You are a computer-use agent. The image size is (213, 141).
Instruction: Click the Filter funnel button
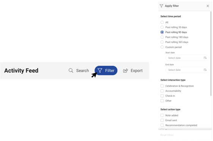(106, 70)
